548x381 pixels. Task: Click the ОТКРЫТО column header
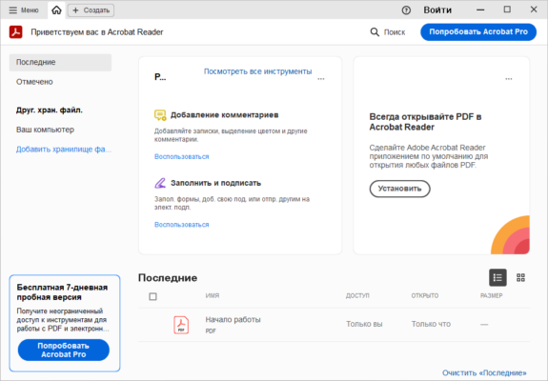point(425,296)
